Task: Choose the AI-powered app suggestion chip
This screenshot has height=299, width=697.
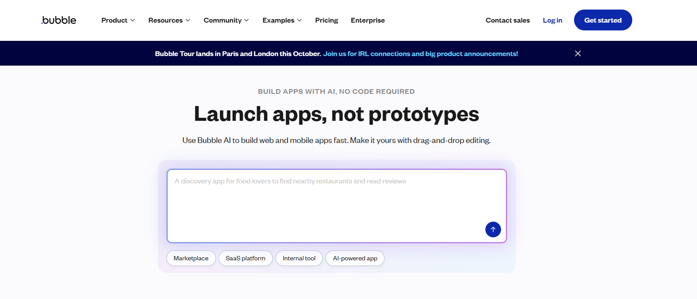Action: [x=355, y=258]
